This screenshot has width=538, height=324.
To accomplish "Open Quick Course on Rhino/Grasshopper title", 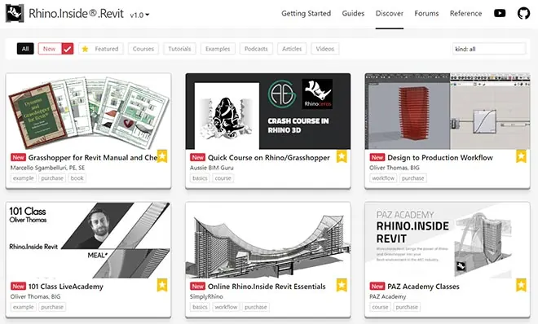I will click(269, 158).
